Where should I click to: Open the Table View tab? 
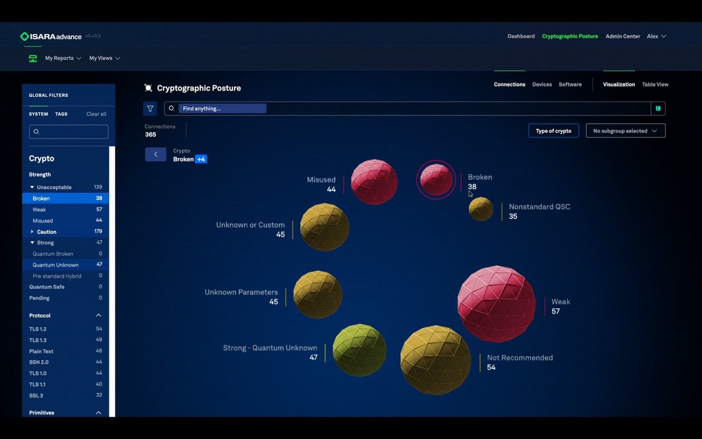pyautogui.click(x=655, y=84)
